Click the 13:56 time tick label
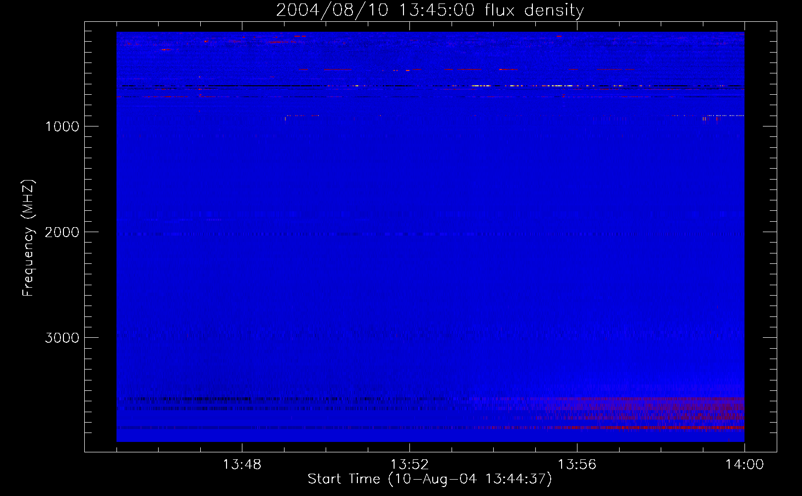Viewport: 802px width, 496px height. point(577,464)
